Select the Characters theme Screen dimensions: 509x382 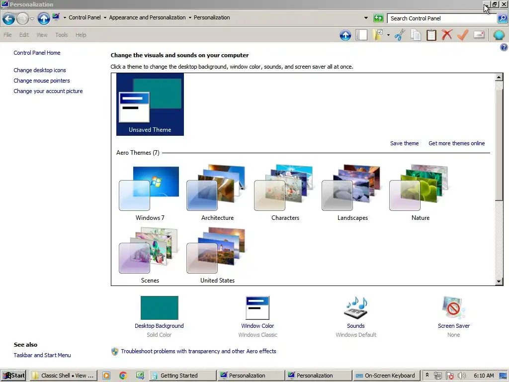click(285, 193)
